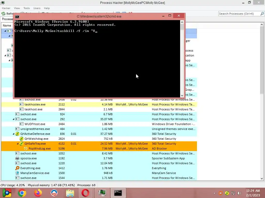Open the Tools menu

pos(27,8)
